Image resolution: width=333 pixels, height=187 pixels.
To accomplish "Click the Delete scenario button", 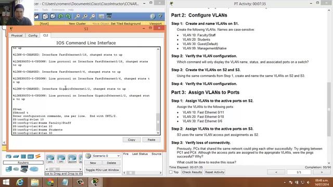I will click(111, 163).
